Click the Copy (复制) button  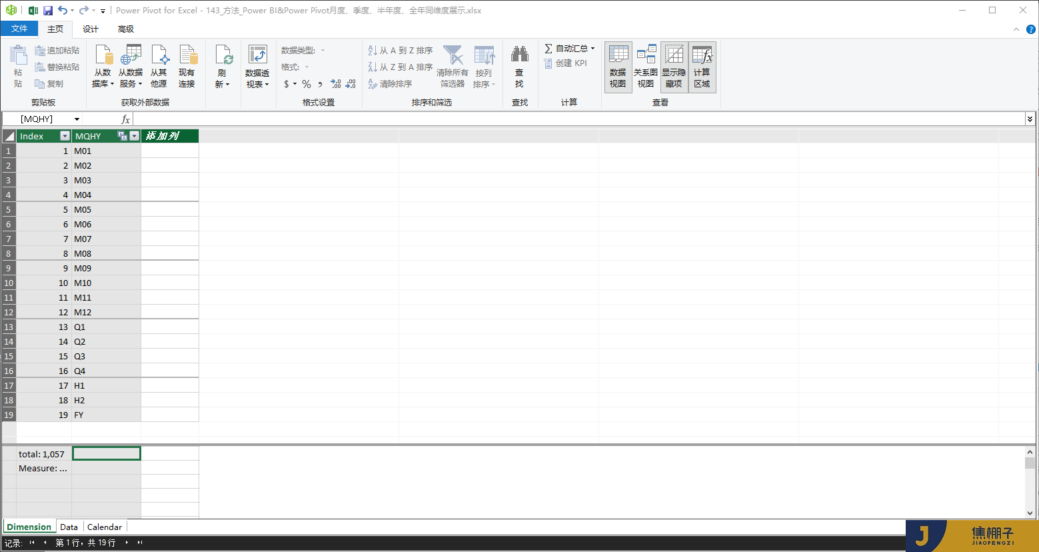49,83
